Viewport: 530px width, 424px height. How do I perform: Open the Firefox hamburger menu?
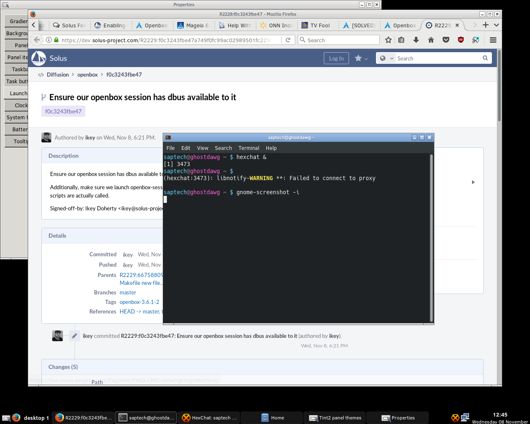(x=493, y=40)
